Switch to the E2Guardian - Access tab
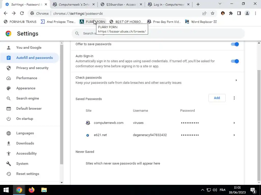Screen dimensions: 261x195 pyautogui.click(x=121, y=5)
